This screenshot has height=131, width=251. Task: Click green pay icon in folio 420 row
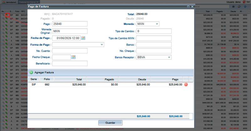pyautogui.click(x=7, y=102)
